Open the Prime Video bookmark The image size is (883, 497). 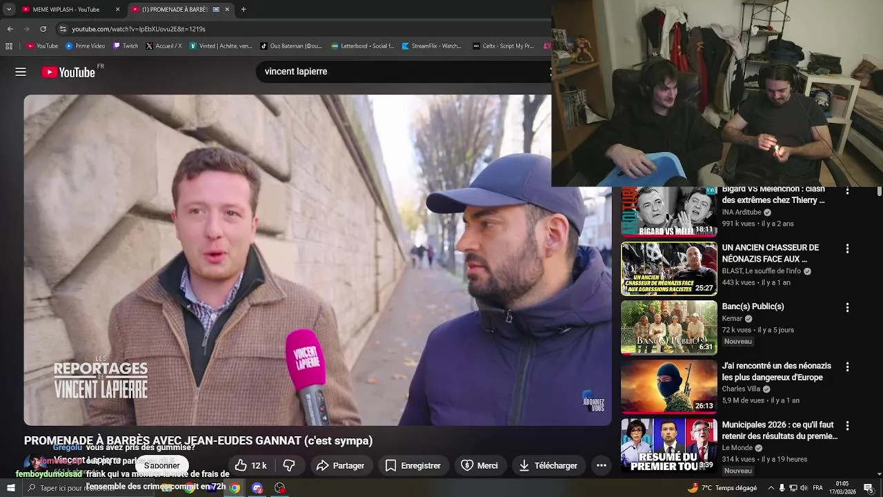86,46
